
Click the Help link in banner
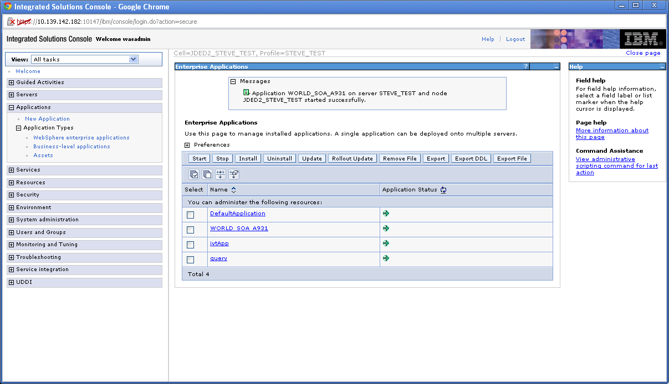point(488,39)
